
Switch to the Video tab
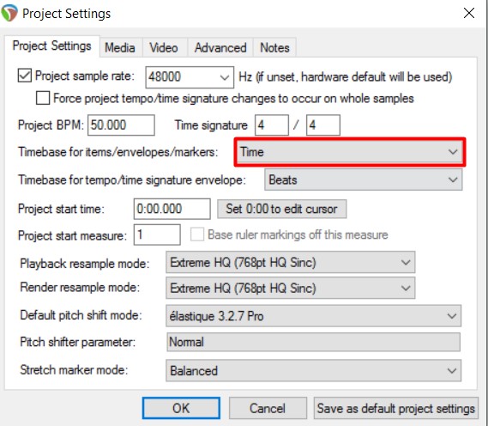[164, 48]
